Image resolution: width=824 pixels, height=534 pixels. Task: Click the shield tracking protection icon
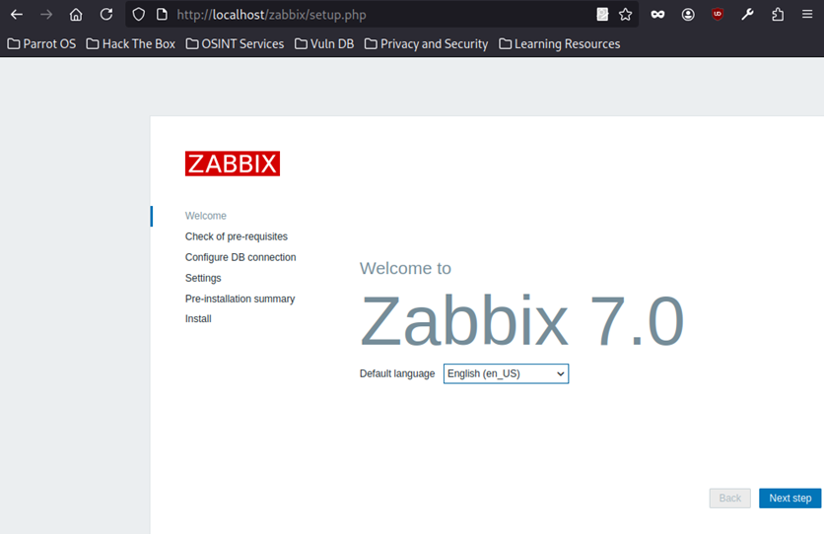click(139, 15)
